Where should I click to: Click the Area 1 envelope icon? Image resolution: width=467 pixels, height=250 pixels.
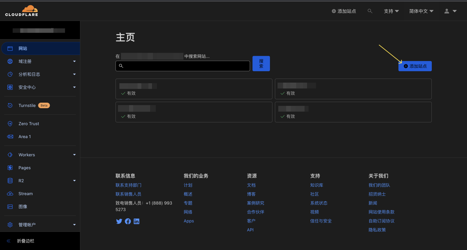pos(10,137)
